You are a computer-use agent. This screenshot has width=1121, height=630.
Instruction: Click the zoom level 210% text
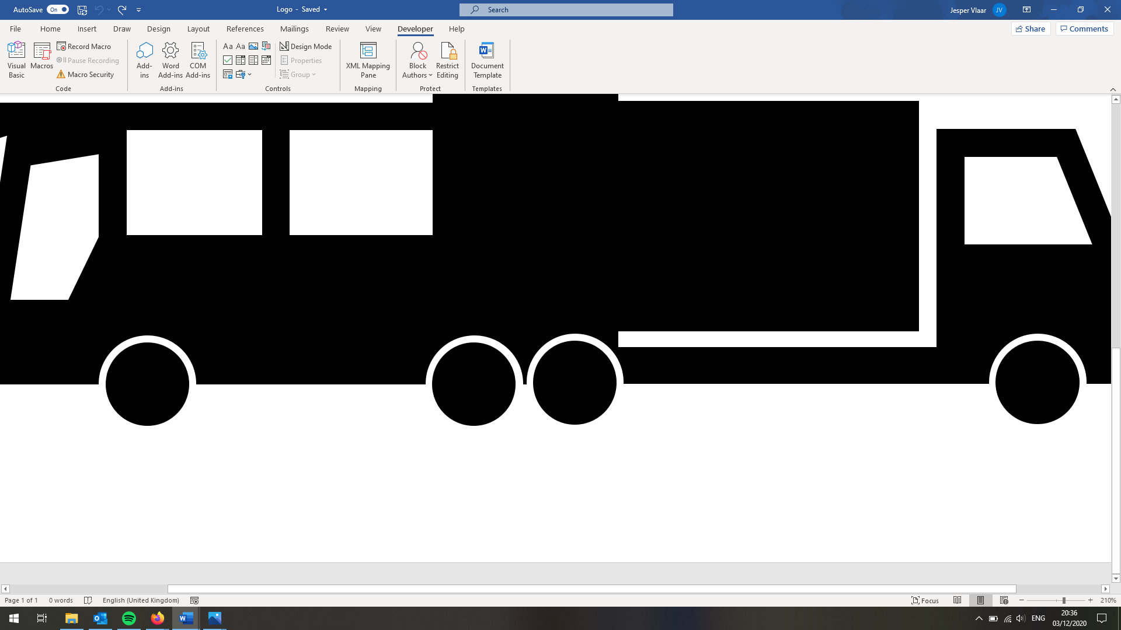click(x=1108, y=600)
